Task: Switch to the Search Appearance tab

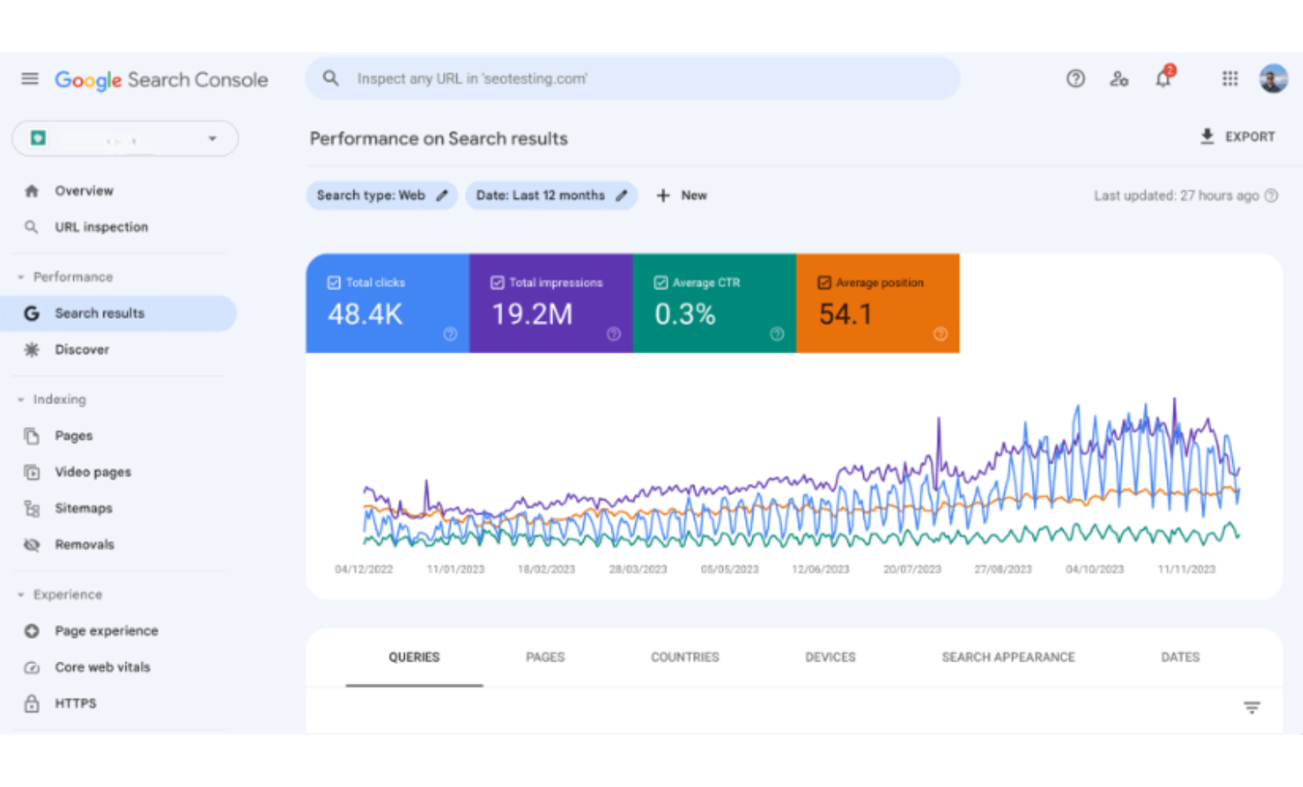Action: coord(1008,657)
